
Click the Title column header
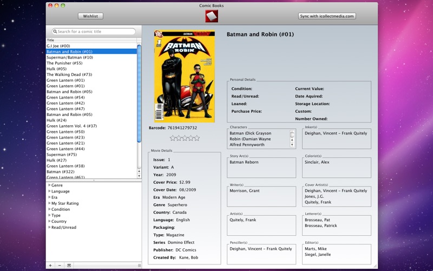coord(91,40)
